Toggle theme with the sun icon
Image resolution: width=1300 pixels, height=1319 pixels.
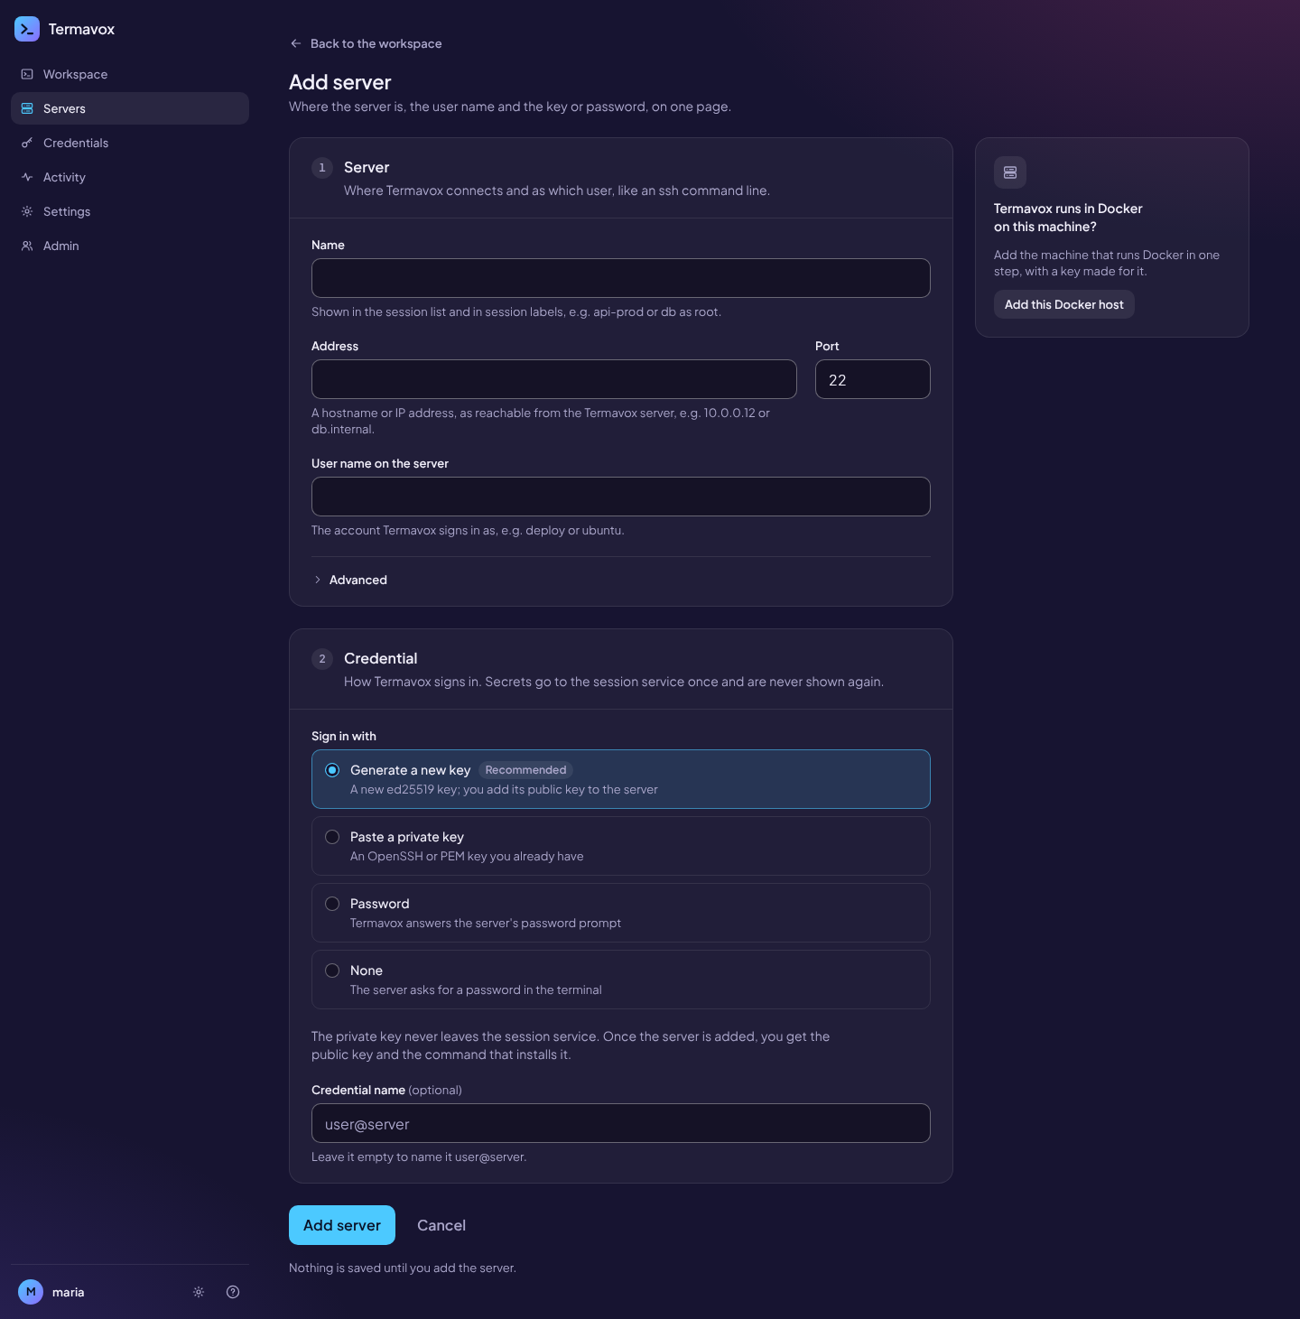pyautogui.click(x=199, y=1292)
